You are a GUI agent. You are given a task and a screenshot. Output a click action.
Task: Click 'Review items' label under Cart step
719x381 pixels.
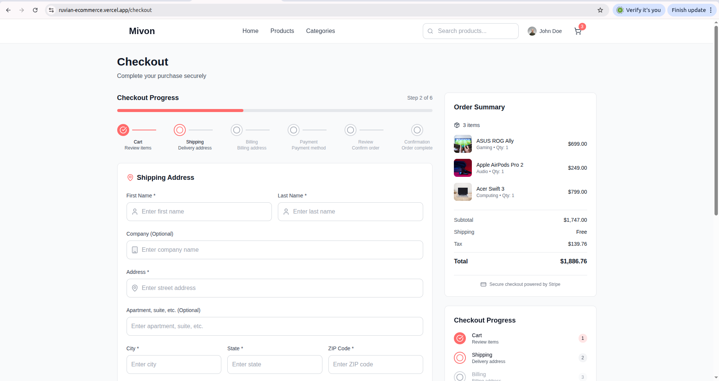click(138, 148)
